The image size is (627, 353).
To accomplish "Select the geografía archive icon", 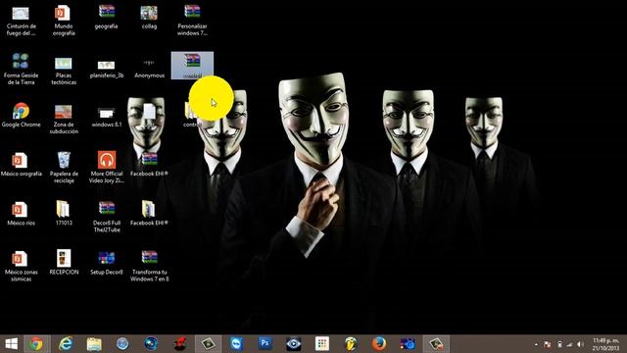I will click(x=107, y=18).
